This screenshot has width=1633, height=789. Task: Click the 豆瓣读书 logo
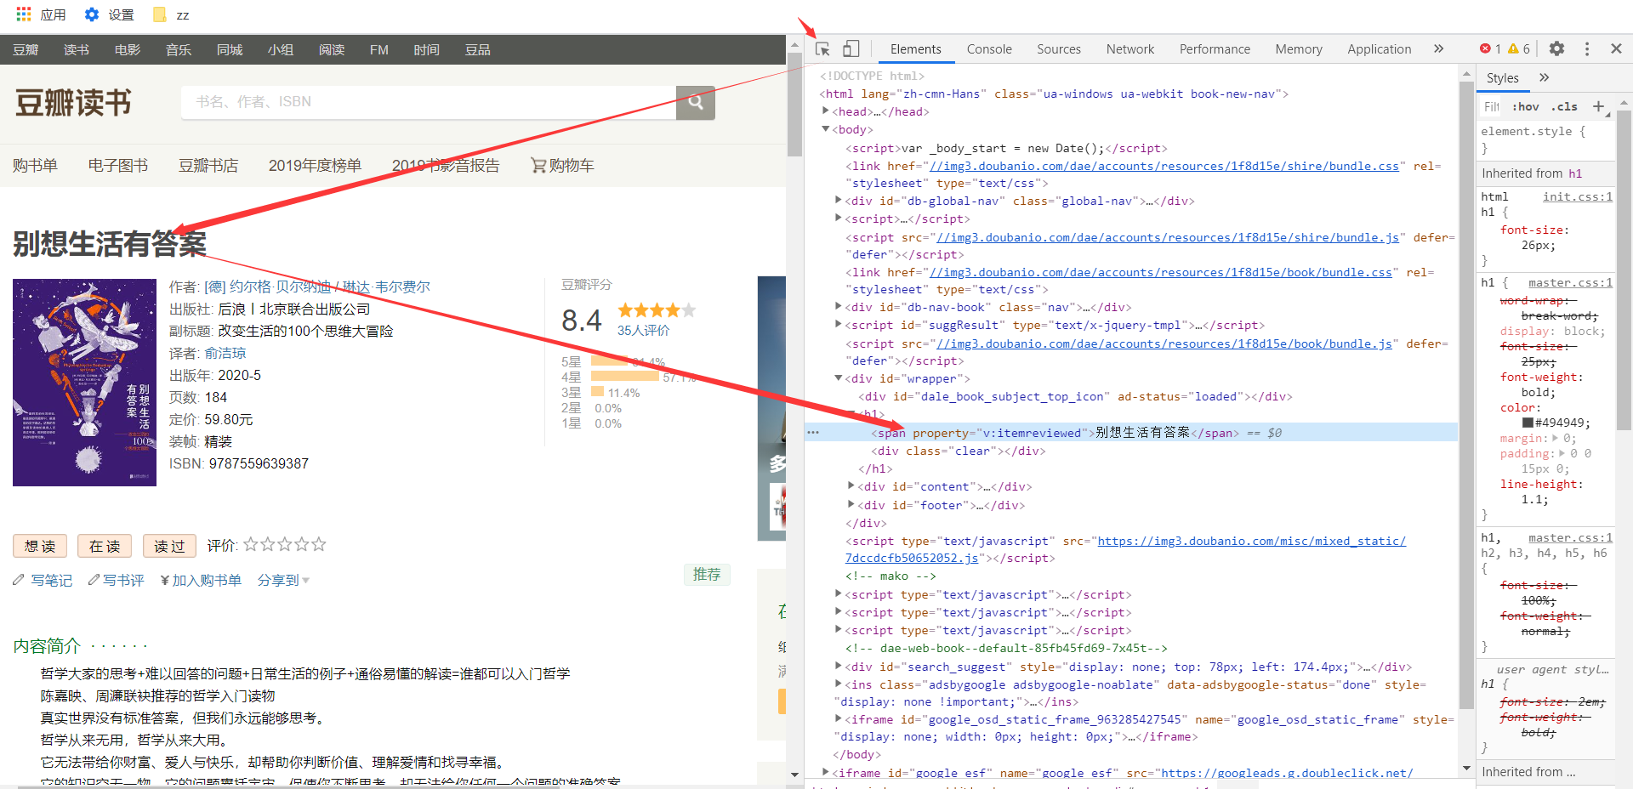[73, 103]
